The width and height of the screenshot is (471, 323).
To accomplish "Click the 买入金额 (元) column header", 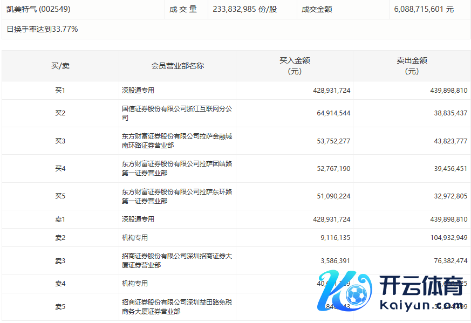I will (x=295, y=66).
